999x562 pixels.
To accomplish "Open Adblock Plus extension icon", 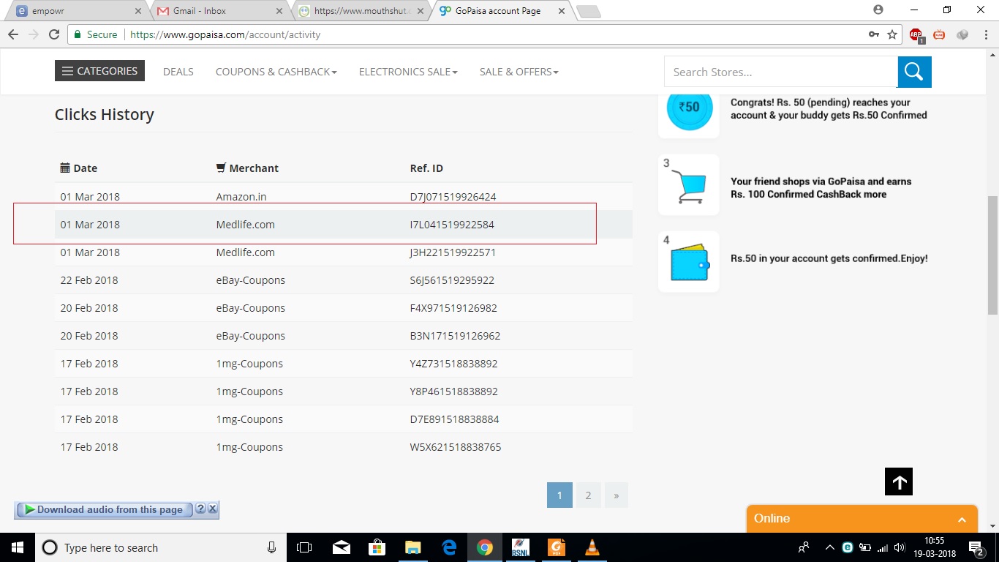I will [x=916, y=34].
